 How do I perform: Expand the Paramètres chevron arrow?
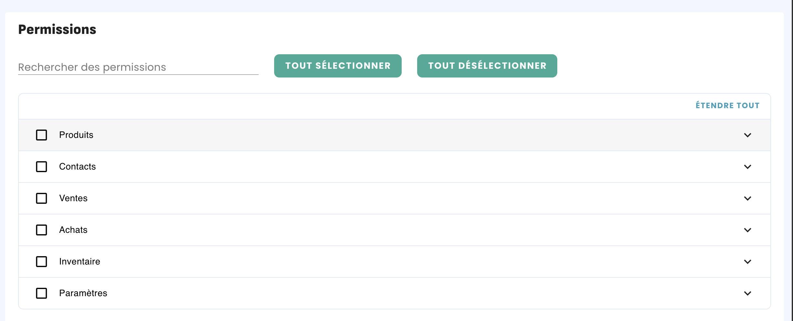tap(747, 293)
